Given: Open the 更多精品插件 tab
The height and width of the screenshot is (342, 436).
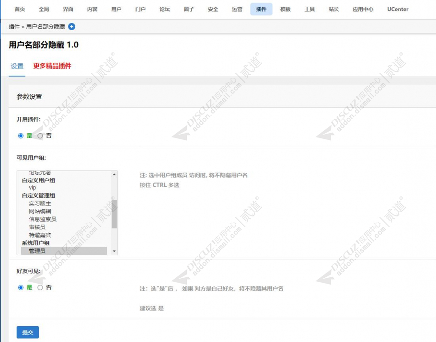Looking at the screenshot, I should 52,66.
